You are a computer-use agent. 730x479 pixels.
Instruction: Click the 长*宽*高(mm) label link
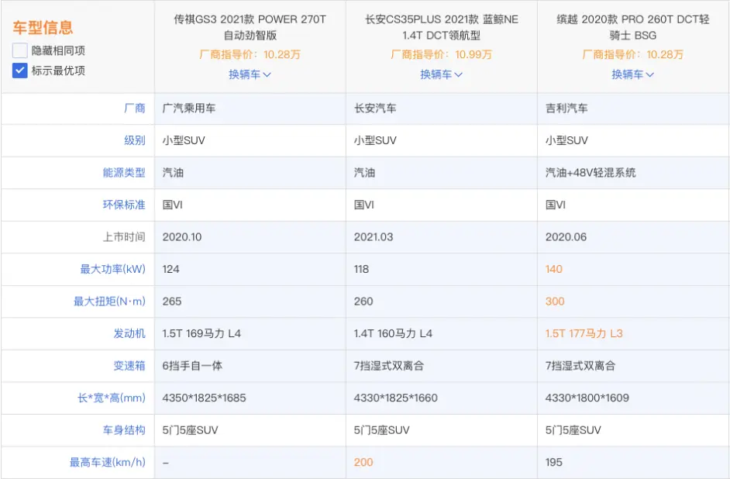click(x=112, y=398)
